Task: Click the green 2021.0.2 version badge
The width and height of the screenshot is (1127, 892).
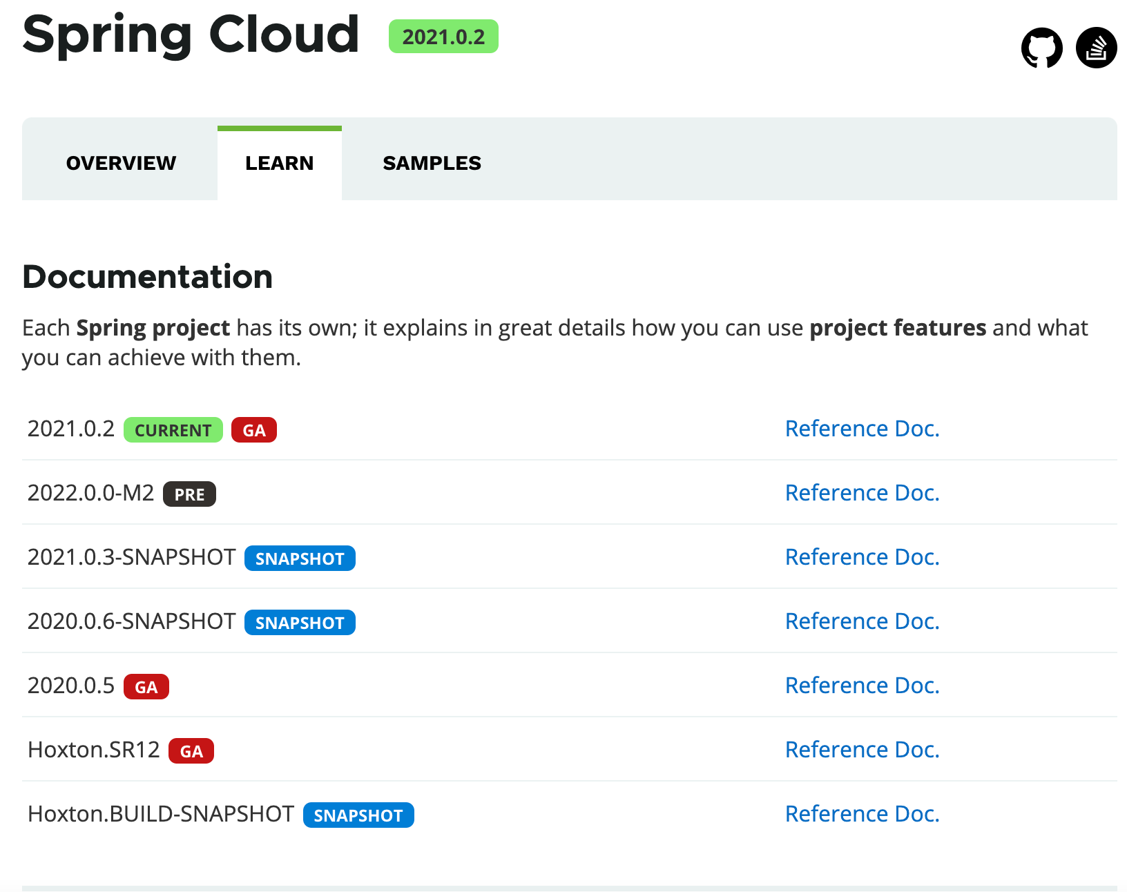Action: (x=443, y=37)
